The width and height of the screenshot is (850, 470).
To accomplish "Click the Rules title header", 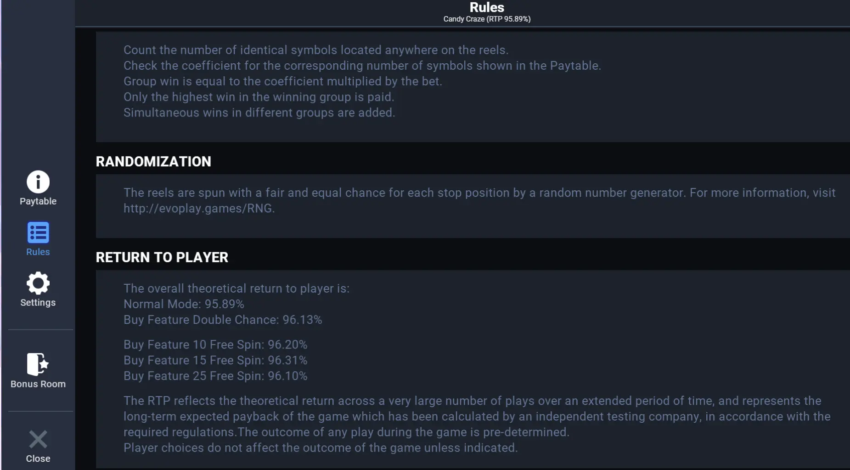I will point(487,7).
